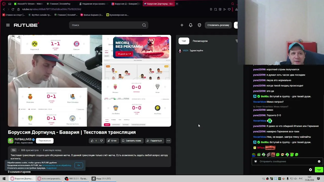Image resolution: width=324 pixels, height=182 pixels.
Task: Open the RUTUBE hamburger menu
Action: click(8, 25)
